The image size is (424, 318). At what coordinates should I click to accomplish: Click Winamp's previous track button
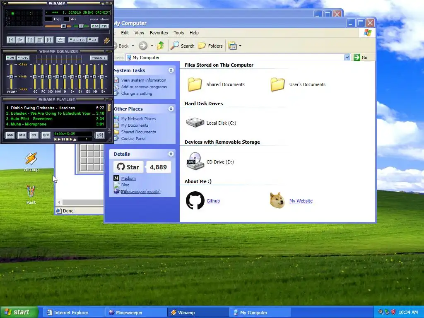click(x=11, y=40)
